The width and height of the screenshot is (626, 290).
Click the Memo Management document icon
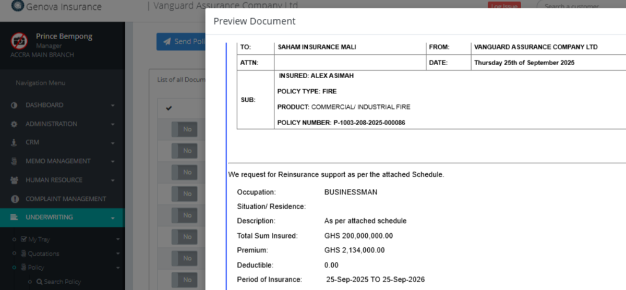[x=14, y=161]
